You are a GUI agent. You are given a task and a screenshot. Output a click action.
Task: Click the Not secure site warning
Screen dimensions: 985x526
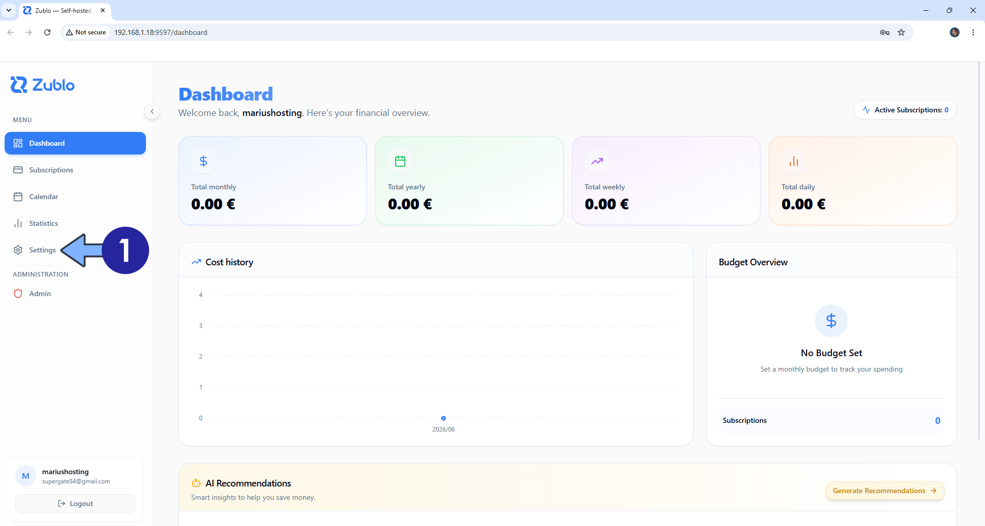click(86, 32)
